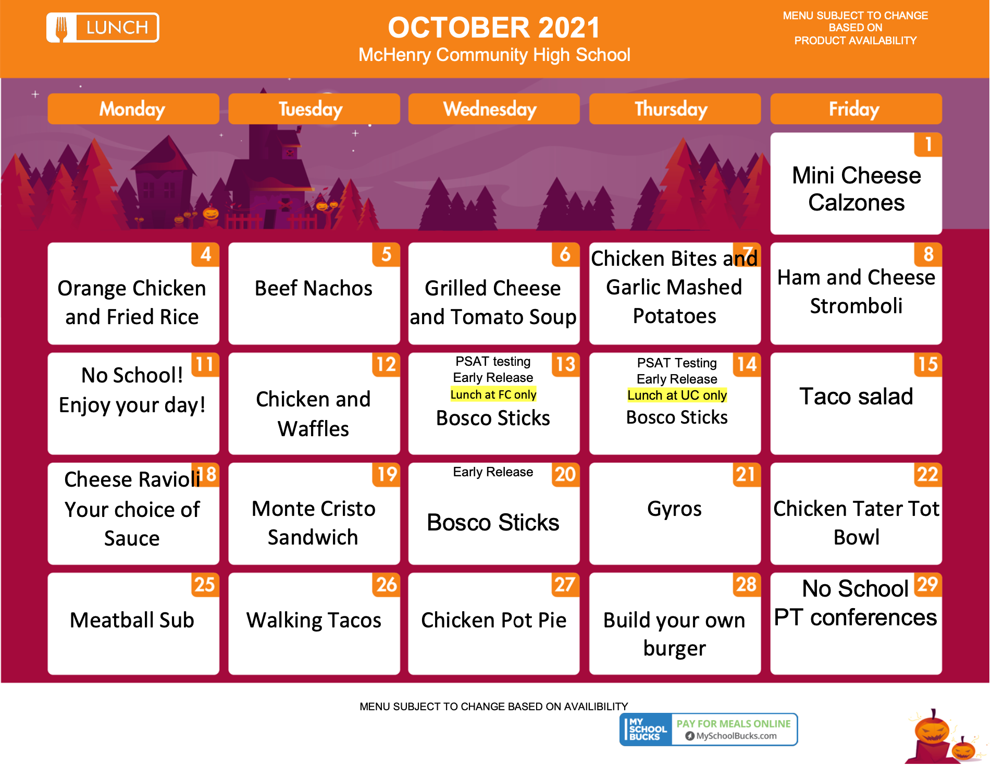Click the date 27 badge
This screenshot has width=992, height=766.
point(566,585)
